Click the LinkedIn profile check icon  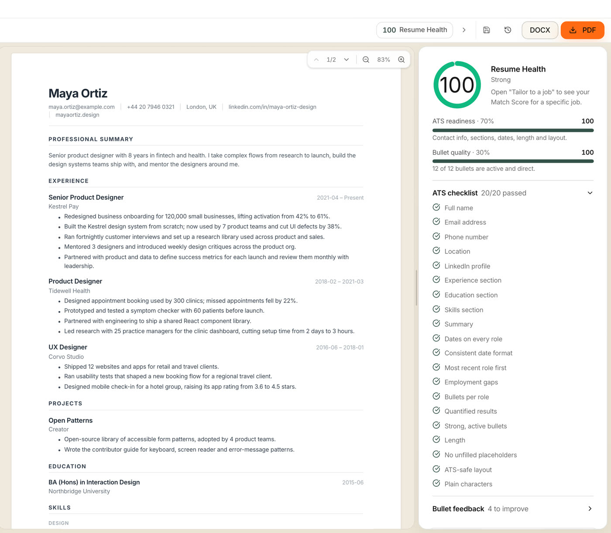[x=436, y=265]
